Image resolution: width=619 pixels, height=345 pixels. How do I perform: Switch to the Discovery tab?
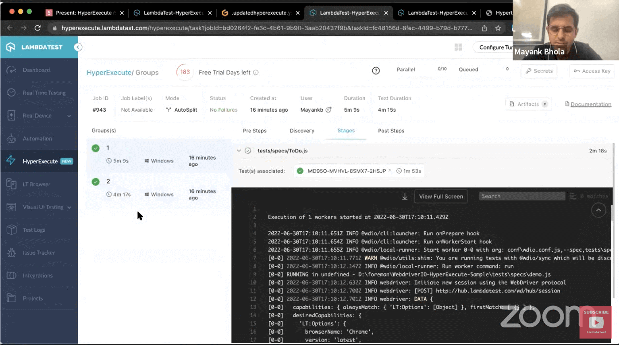coord(301,131)
